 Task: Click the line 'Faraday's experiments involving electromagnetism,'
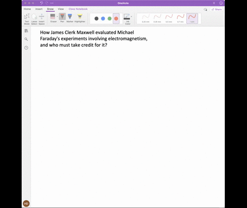pyautogui.click(x=94, y=39)
